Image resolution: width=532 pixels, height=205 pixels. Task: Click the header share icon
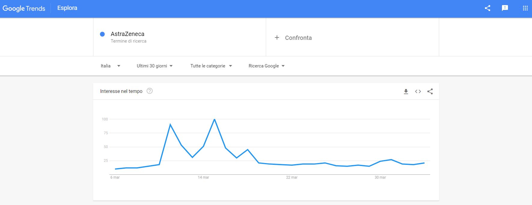coord(488,8)
